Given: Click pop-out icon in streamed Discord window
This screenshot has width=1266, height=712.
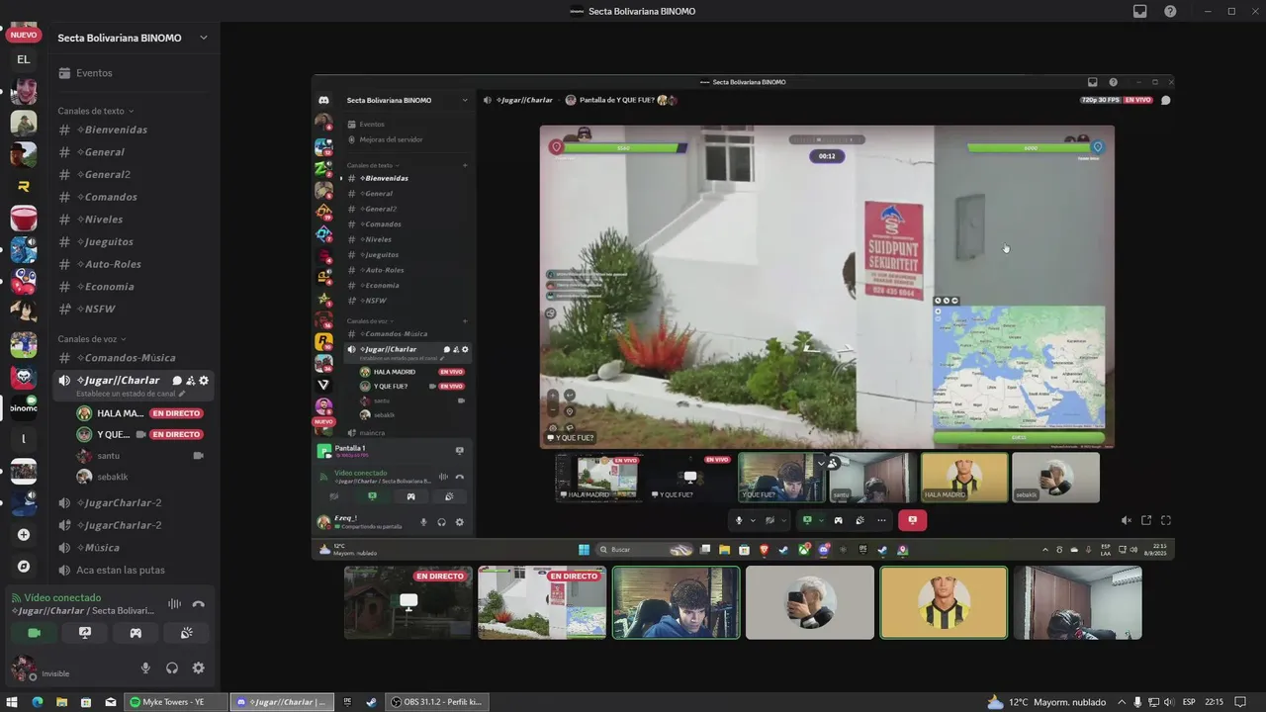Looking at the screenshot, I should pos(1146,520).
